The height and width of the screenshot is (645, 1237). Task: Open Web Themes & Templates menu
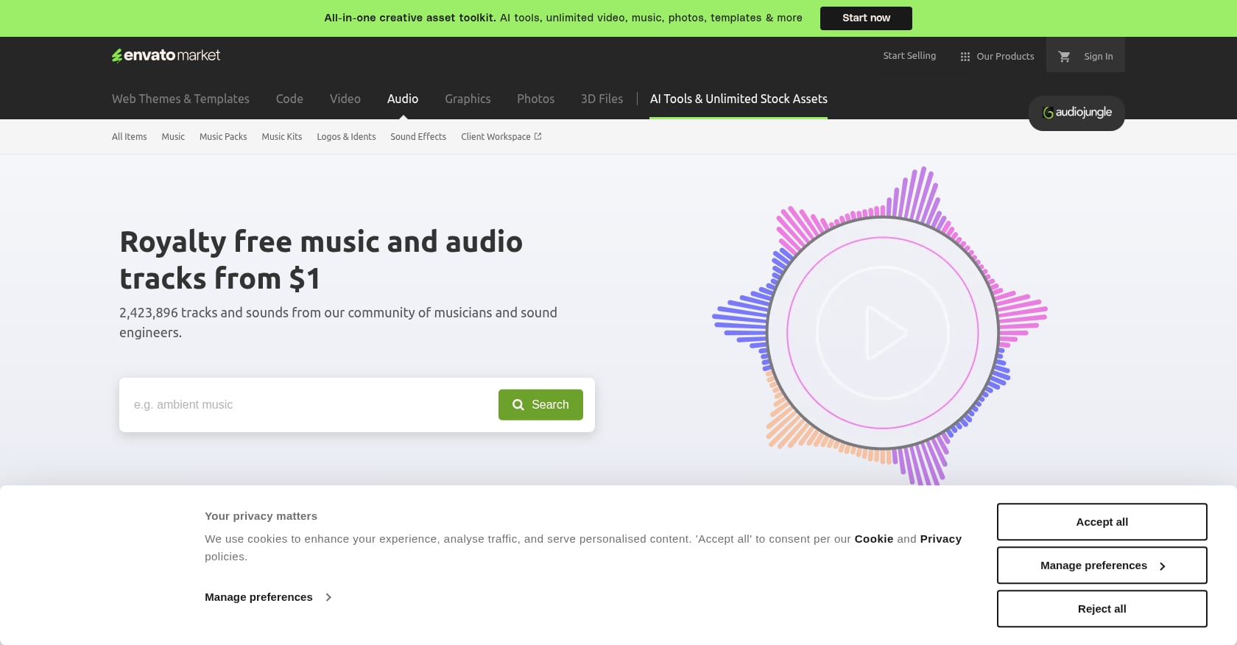[x=180, y=99]
